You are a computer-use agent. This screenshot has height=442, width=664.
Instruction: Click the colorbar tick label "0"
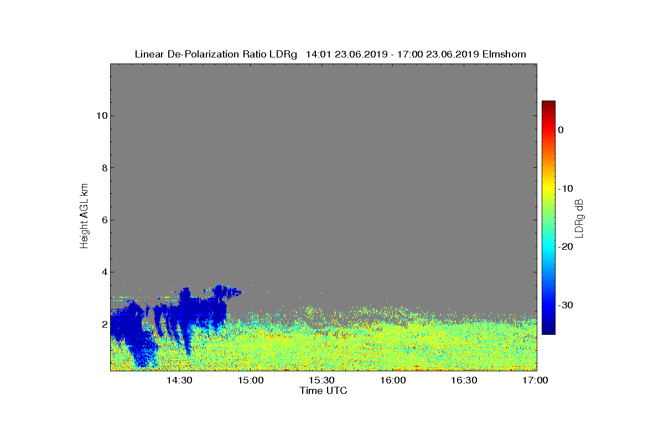pyautogui.click(x=561, y=130)
